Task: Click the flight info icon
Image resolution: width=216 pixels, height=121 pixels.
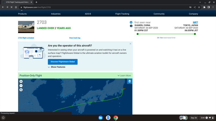Action: [x=131, y=26]
